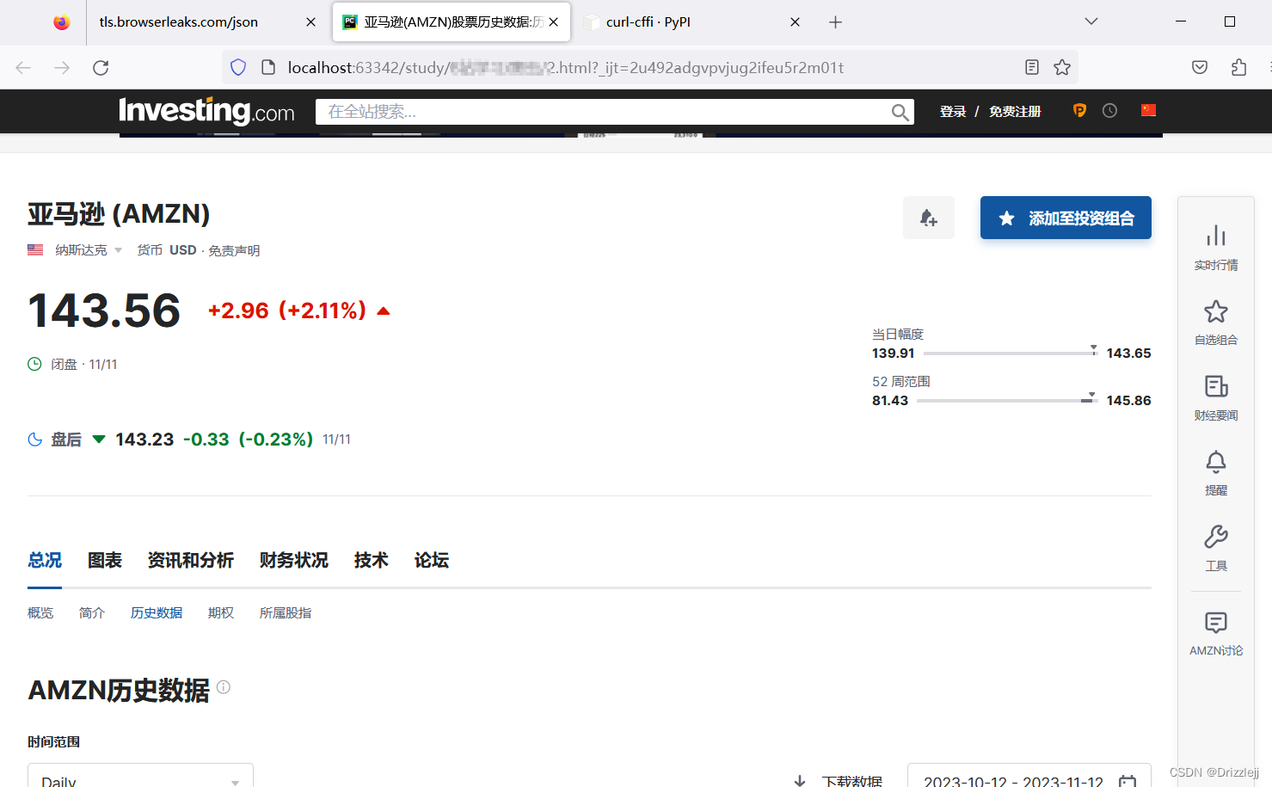This screenshot has width=1272, height=787.
Task: Click the 免费注册 link
Action: 1015,111
